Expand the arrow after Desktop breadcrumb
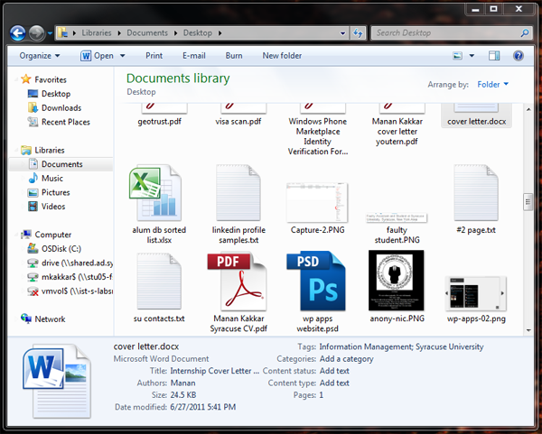Viewport: 542px width, 434px height. tap(220, 33)
